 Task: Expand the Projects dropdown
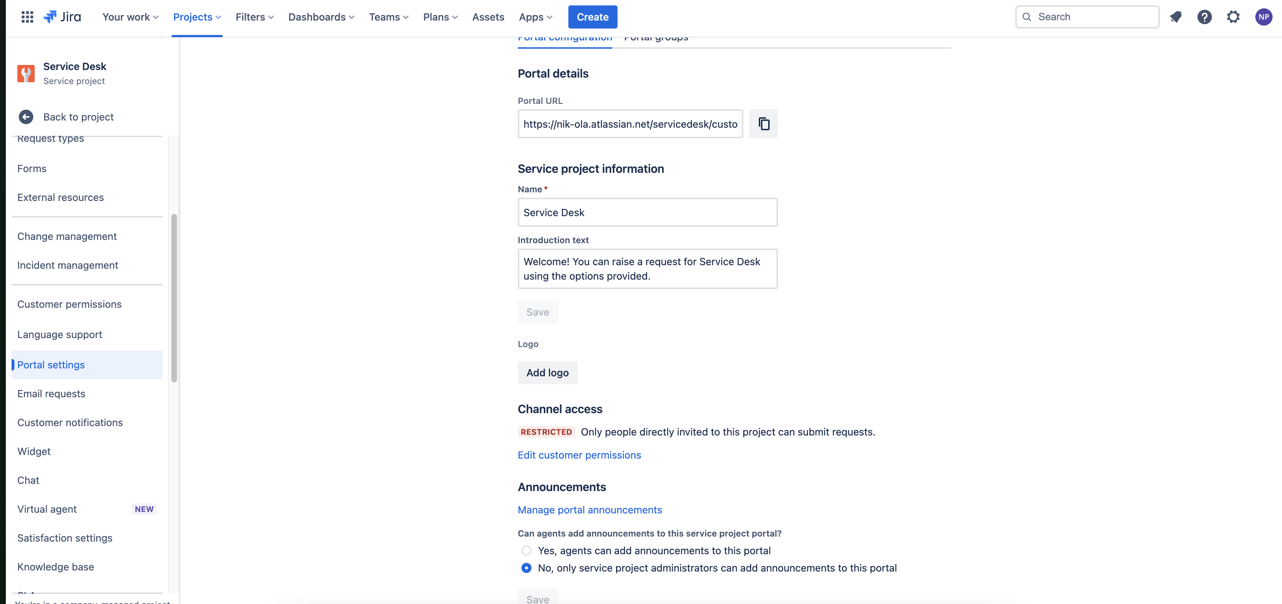point(197,16)
